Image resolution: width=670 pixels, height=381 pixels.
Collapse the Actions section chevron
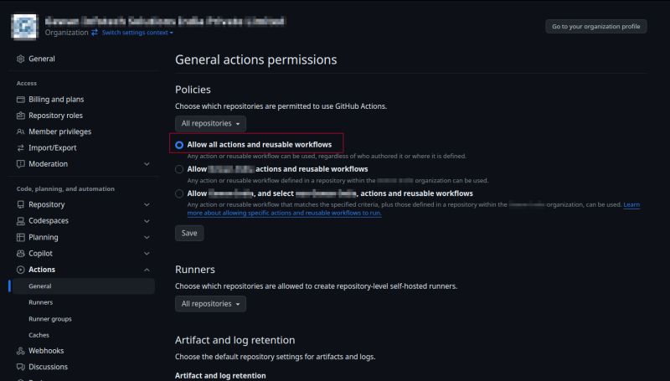tap(147, 270)
